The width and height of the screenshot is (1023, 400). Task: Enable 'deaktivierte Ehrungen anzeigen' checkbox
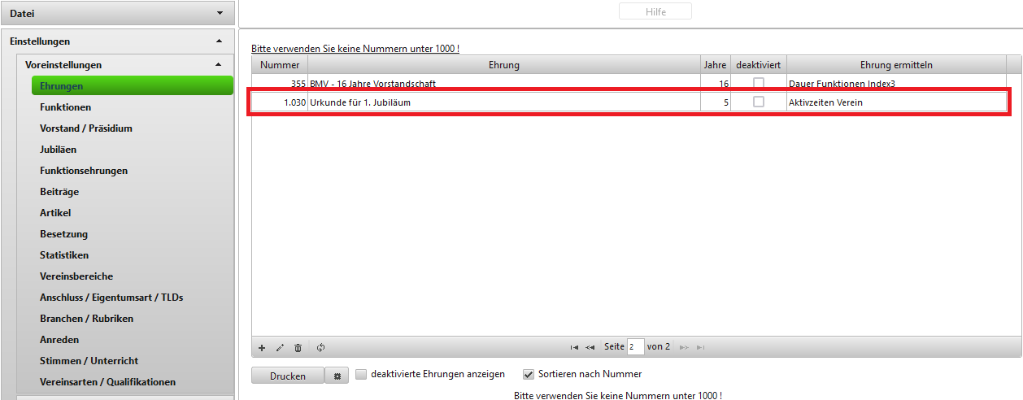click(361, 375)
